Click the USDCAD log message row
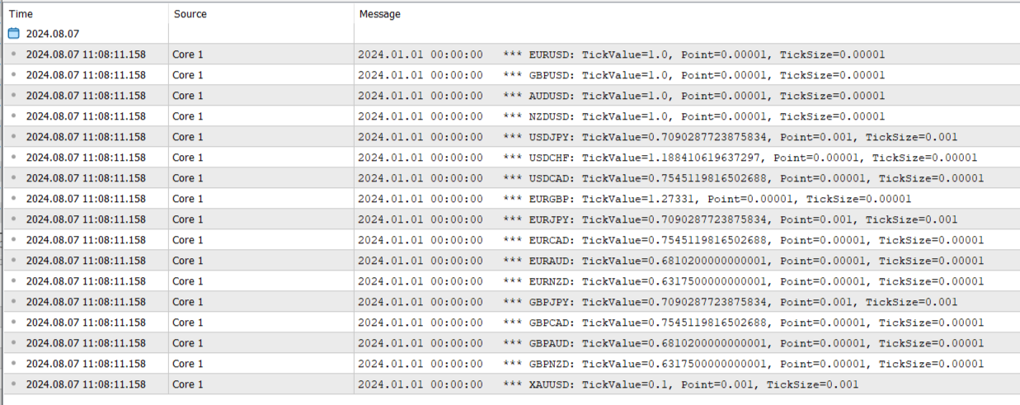 point(511,178)
